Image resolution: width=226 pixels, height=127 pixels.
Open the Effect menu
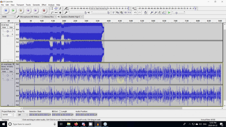(x=44, y=5)
